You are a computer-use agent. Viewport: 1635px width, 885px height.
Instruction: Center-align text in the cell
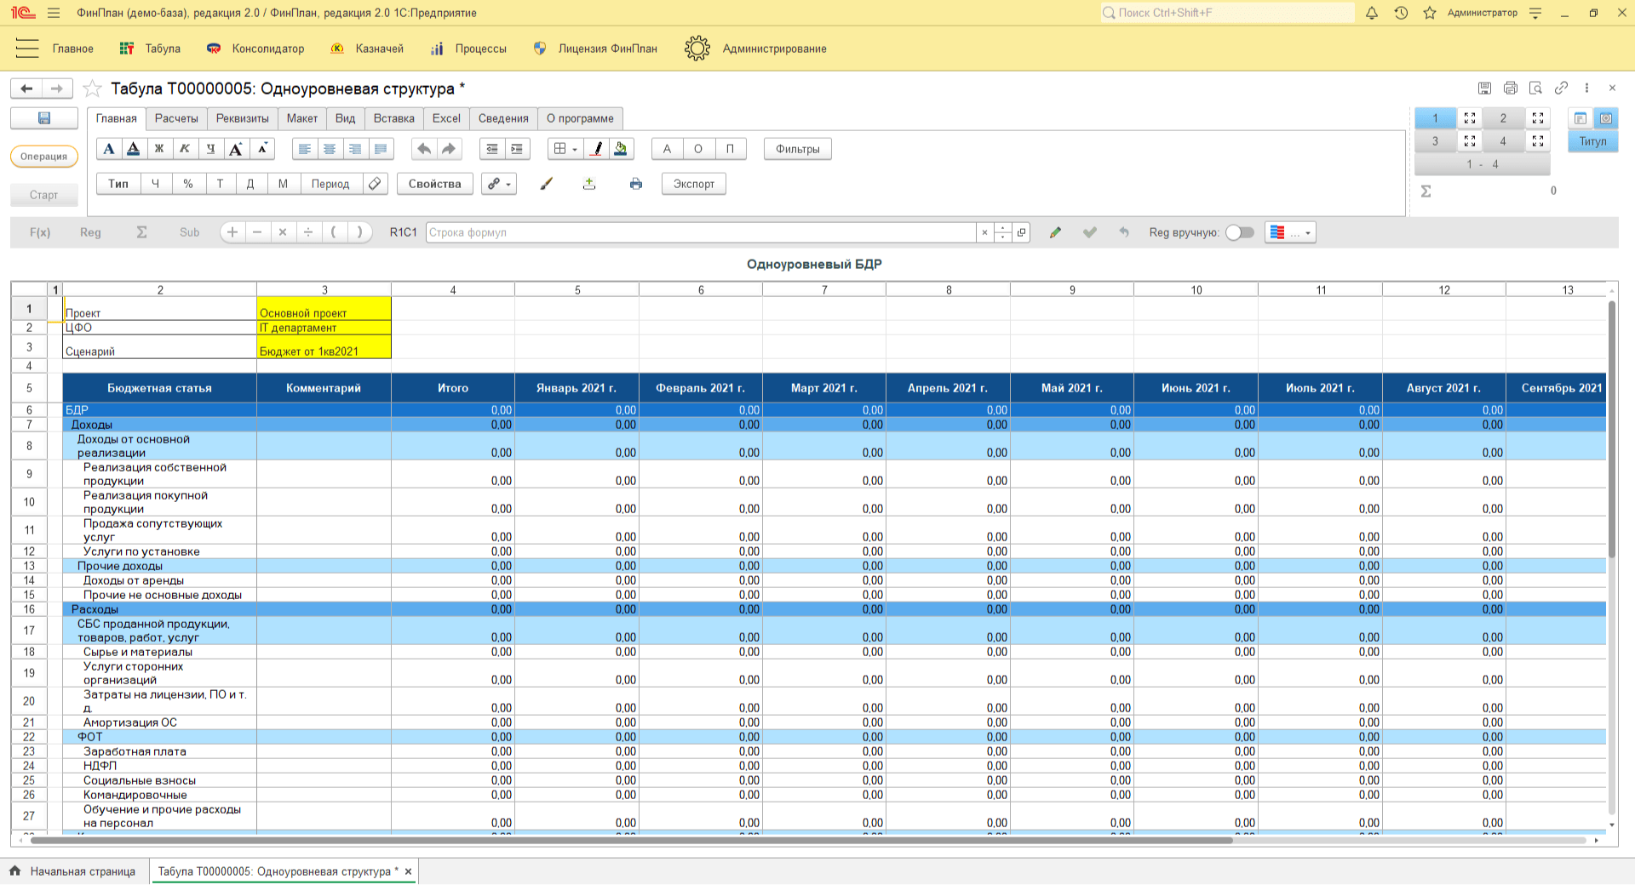330,149
